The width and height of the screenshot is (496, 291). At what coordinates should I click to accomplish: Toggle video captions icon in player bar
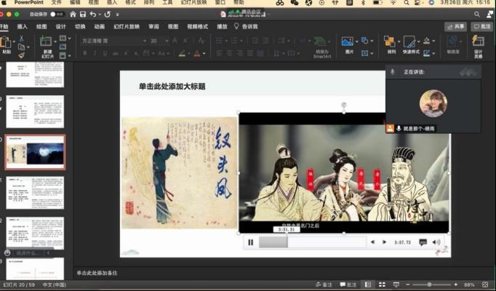[x=423, y=242]
